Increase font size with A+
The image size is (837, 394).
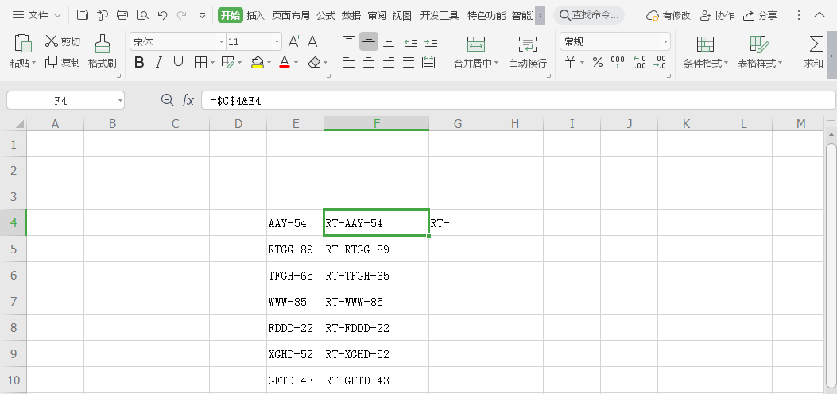[x=294, y=41]
